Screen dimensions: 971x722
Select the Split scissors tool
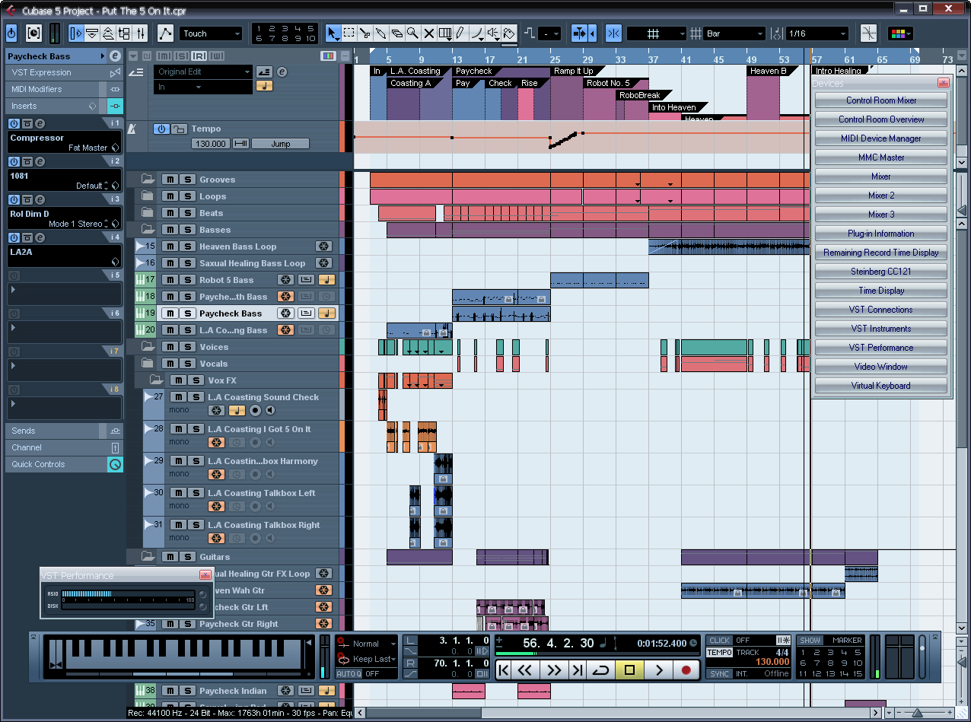pyautogui.click(x=365, y=33)
